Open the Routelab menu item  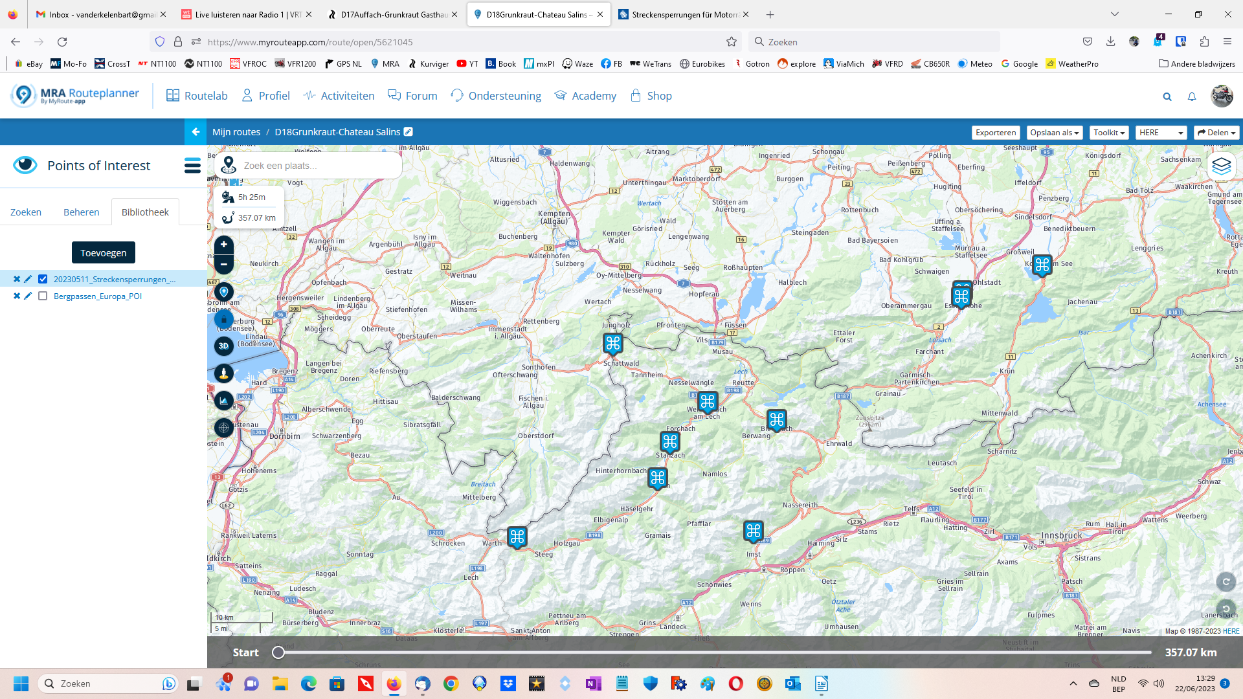(x=197, y=96)
